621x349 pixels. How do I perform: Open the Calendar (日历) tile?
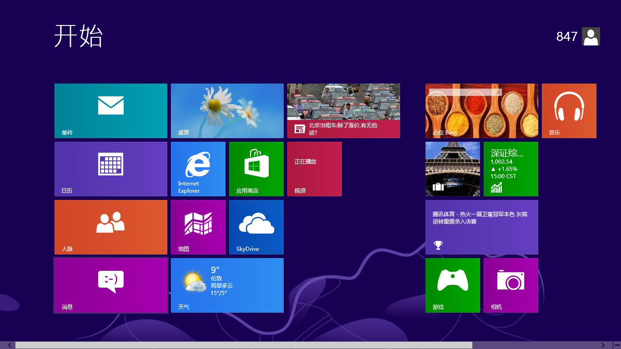tap(111, 169)
